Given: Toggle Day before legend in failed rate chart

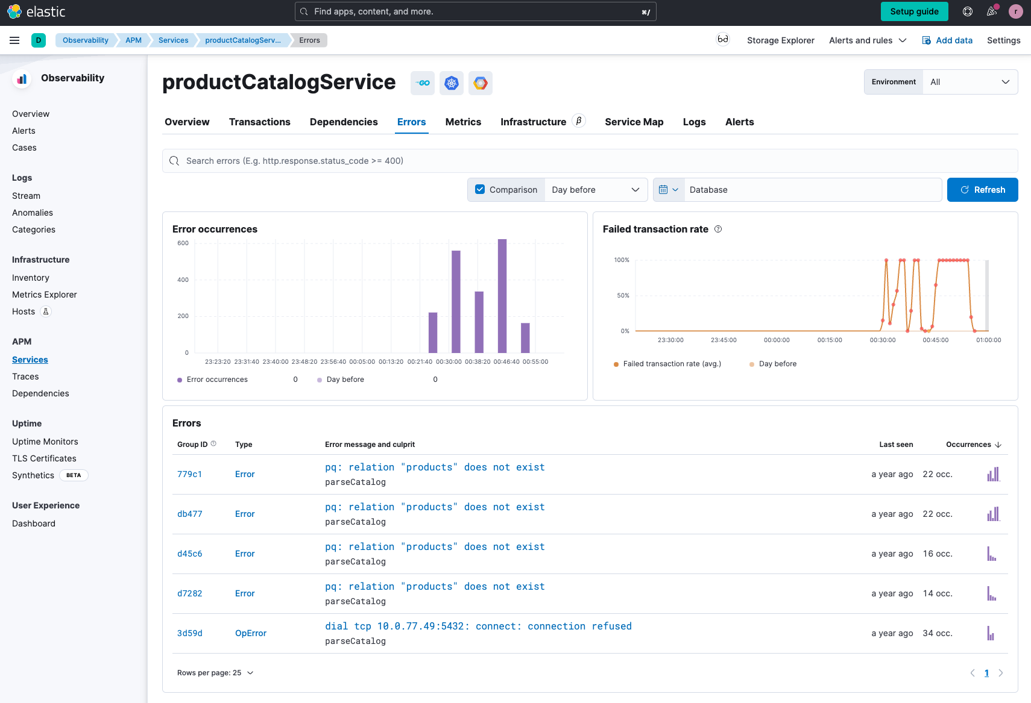Looking at the screenshot, I should (777, 364).
